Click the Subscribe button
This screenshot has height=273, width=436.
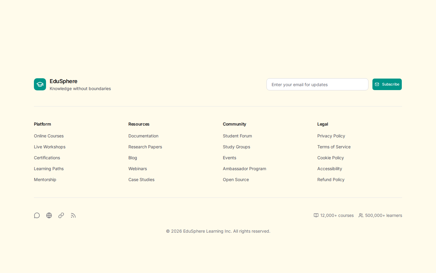pos(387,84)
